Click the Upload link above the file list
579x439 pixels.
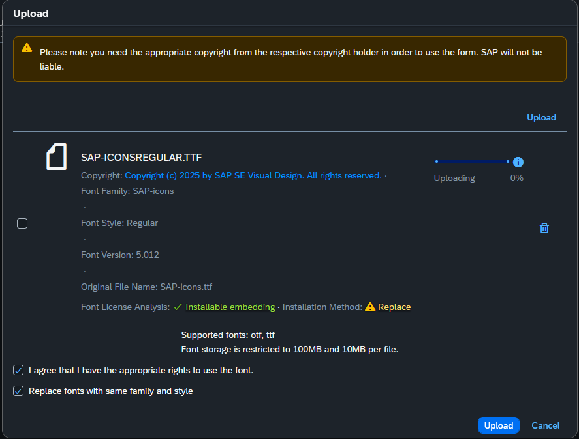coord(541,117)
